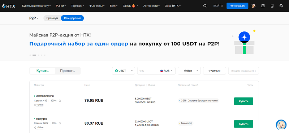The height and width of the screenshot is (133, 289).
Task: Expand the P2P dropdown
Action: pyautogui.click(x=34, y=18)
